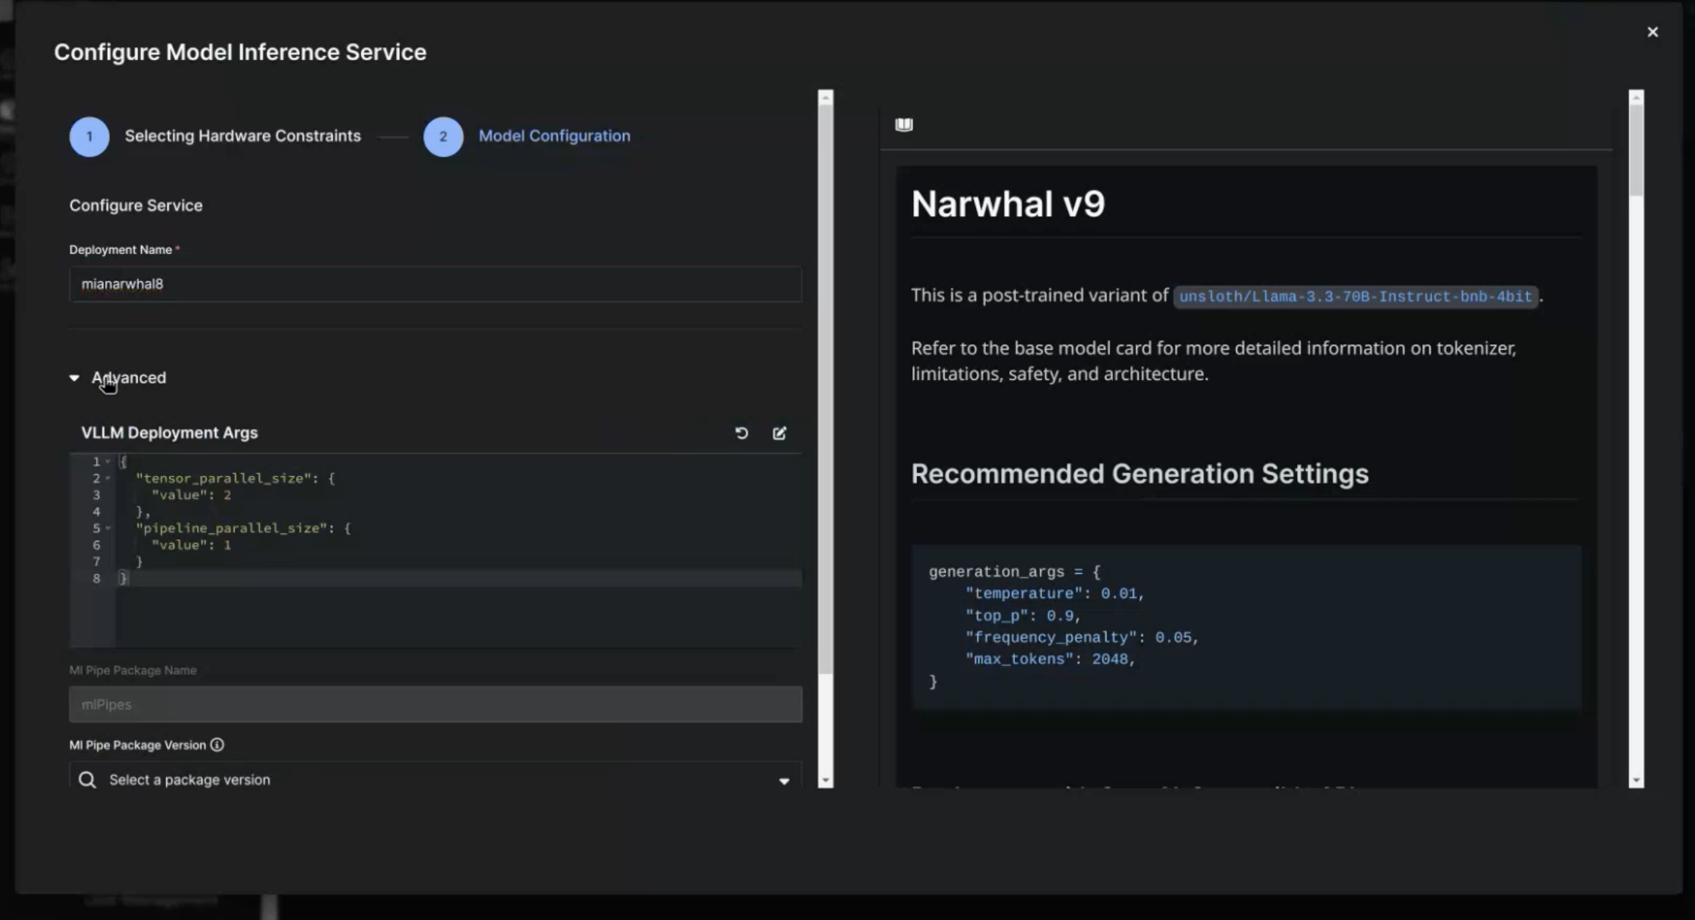Screen dimensions: 1695x920
Task: Select the Model Configuration step label
Action: pyautogui.click(x=554, y=136)
